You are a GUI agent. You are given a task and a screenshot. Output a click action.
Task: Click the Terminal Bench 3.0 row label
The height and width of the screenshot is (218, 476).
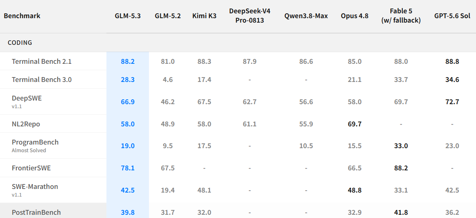(42, 80)
